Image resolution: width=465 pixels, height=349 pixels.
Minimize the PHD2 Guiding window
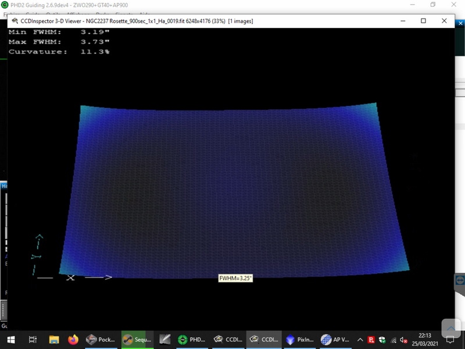pyautogui.click(x=413, y=5)
